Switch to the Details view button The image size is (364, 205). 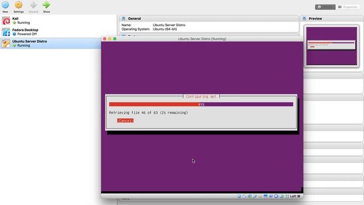[x=325, y=7]
